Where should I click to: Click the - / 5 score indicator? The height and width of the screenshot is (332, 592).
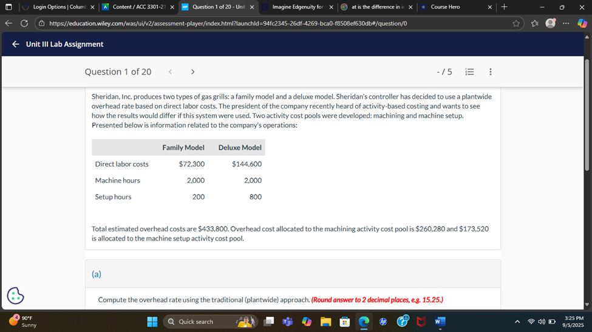444,71
